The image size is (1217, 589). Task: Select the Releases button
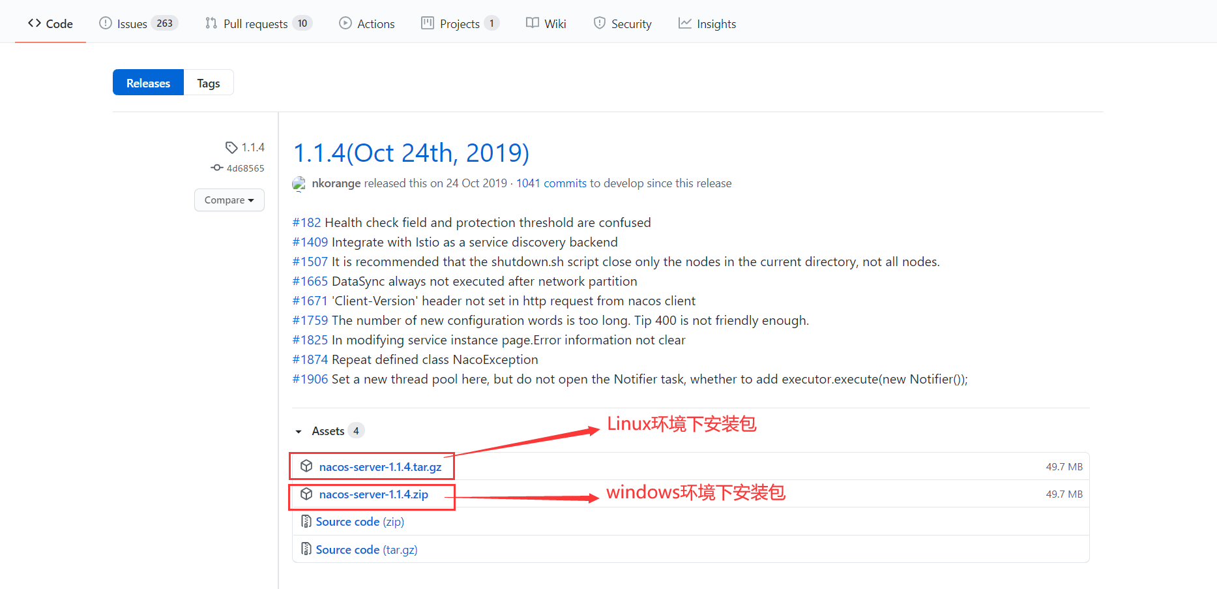(148, 83)
